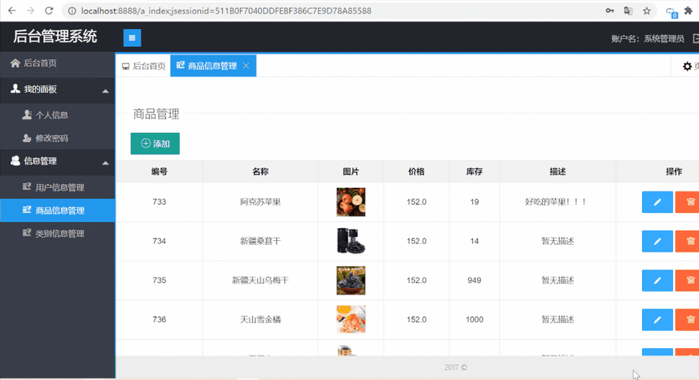Collapse the 信息管理 sidebar section

[x=58, y=161]
